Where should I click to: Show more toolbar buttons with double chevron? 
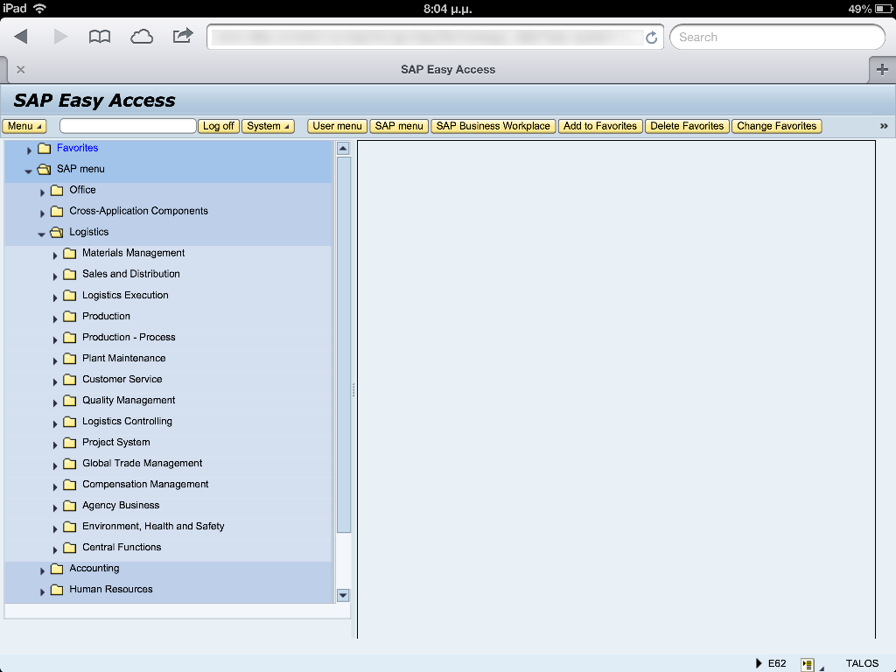point(884,126)
